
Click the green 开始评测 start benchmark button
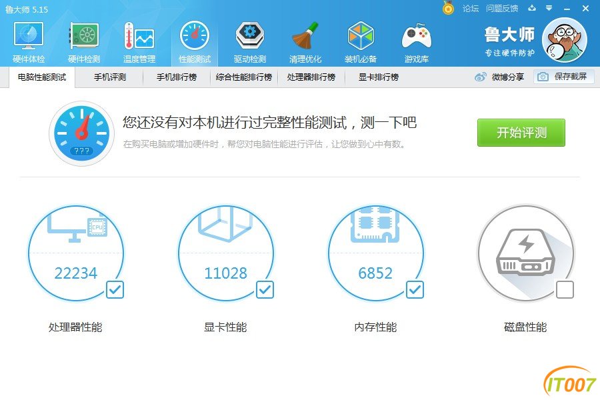pyautogui.click(x=521, y=133)
